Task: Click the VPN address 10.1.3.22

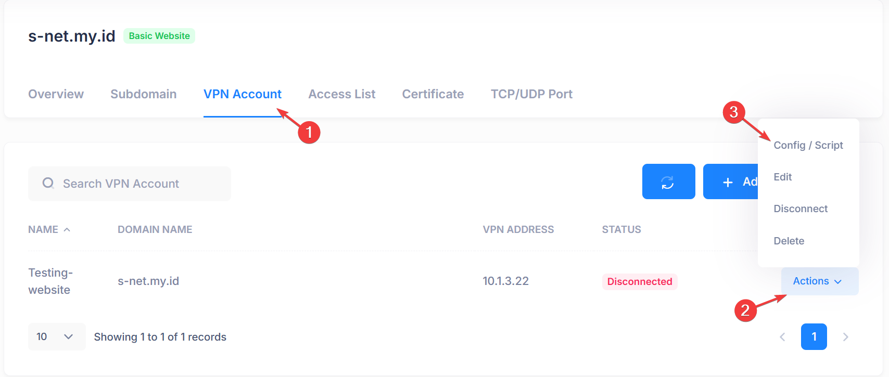Action: click(505, 281)
